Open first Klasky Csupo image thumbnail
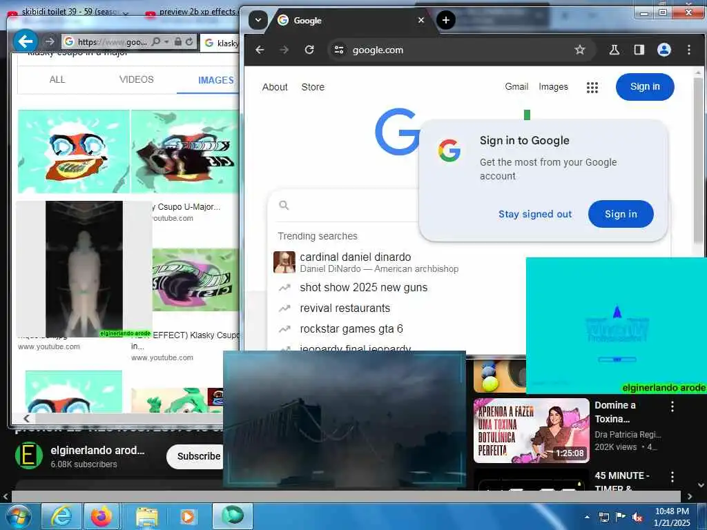The image size is (707, 530). point(74,151)
